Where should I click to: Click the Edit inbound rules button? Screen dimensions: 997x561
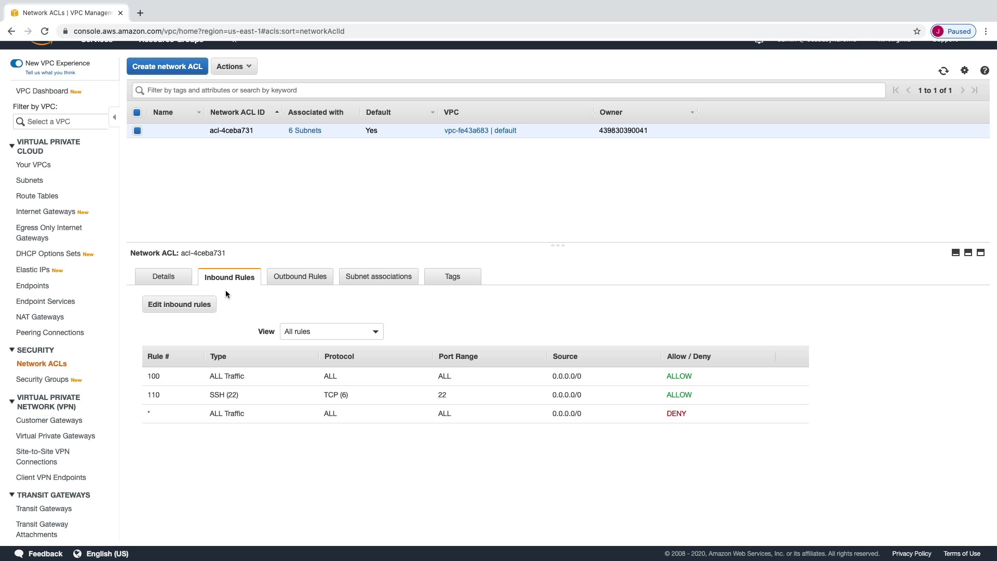pos(179,304)
